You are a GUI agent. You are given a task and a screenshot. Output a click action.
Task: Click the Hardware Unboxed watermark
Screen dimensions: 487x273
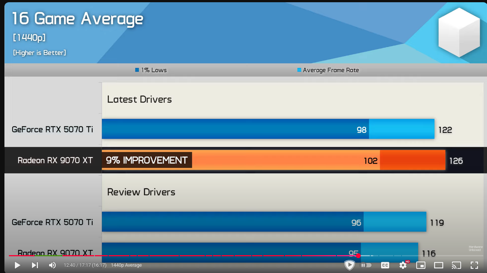click(475, 248)
